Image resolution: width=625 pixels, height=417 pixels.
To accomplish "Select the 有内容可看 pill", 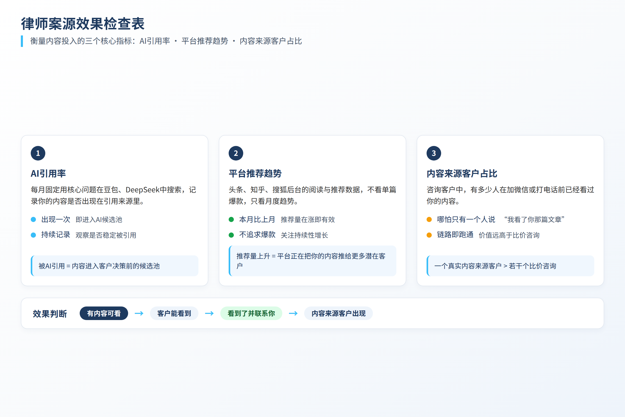I will [104, 314].
